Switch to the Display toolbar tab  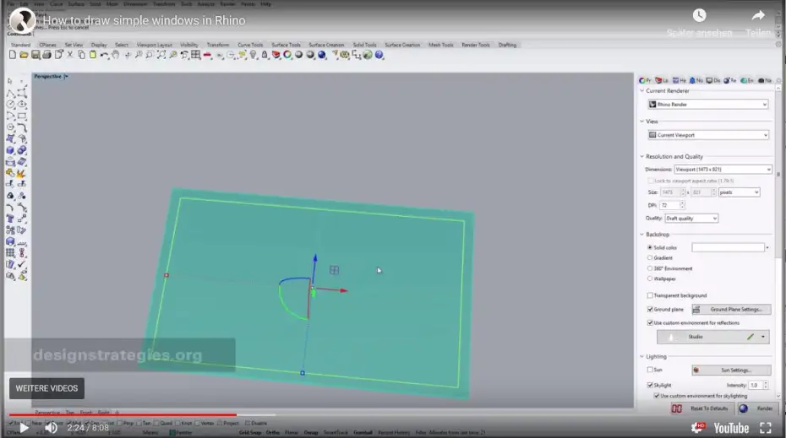point(99,45)
